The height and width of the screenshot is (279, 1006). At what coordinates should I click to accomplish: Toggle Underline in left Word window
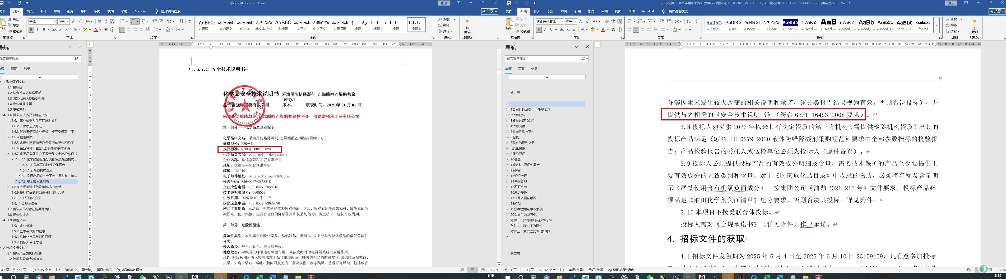click(x=44, y=30)
